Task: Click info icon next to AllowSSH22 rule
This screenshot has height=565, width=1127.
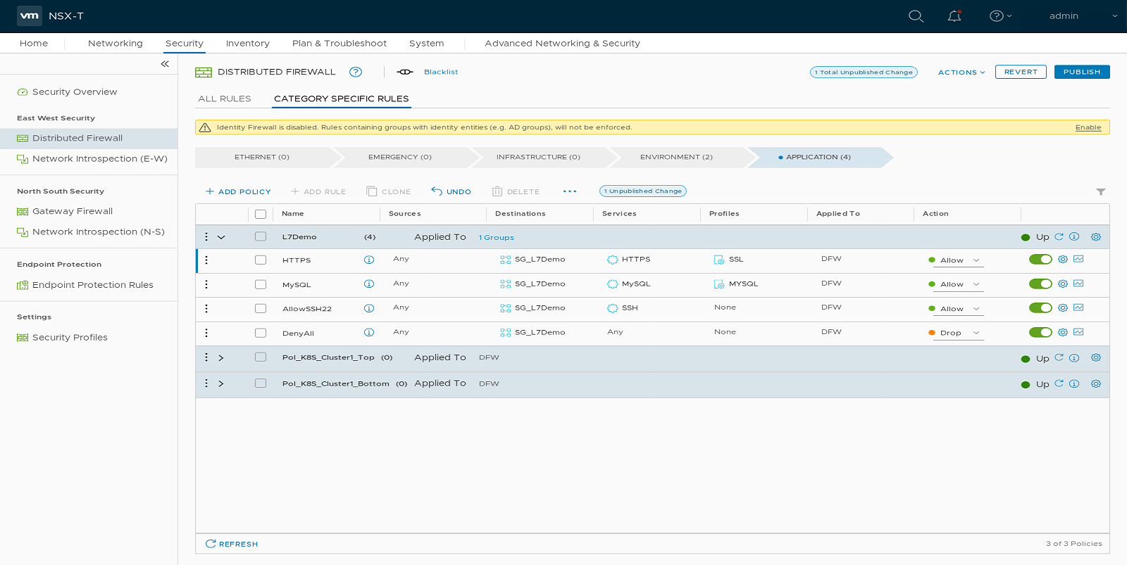Action: (x=368, y=308)
